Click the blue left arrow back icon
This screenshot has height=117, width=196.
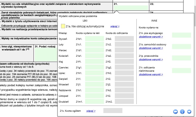175,111
